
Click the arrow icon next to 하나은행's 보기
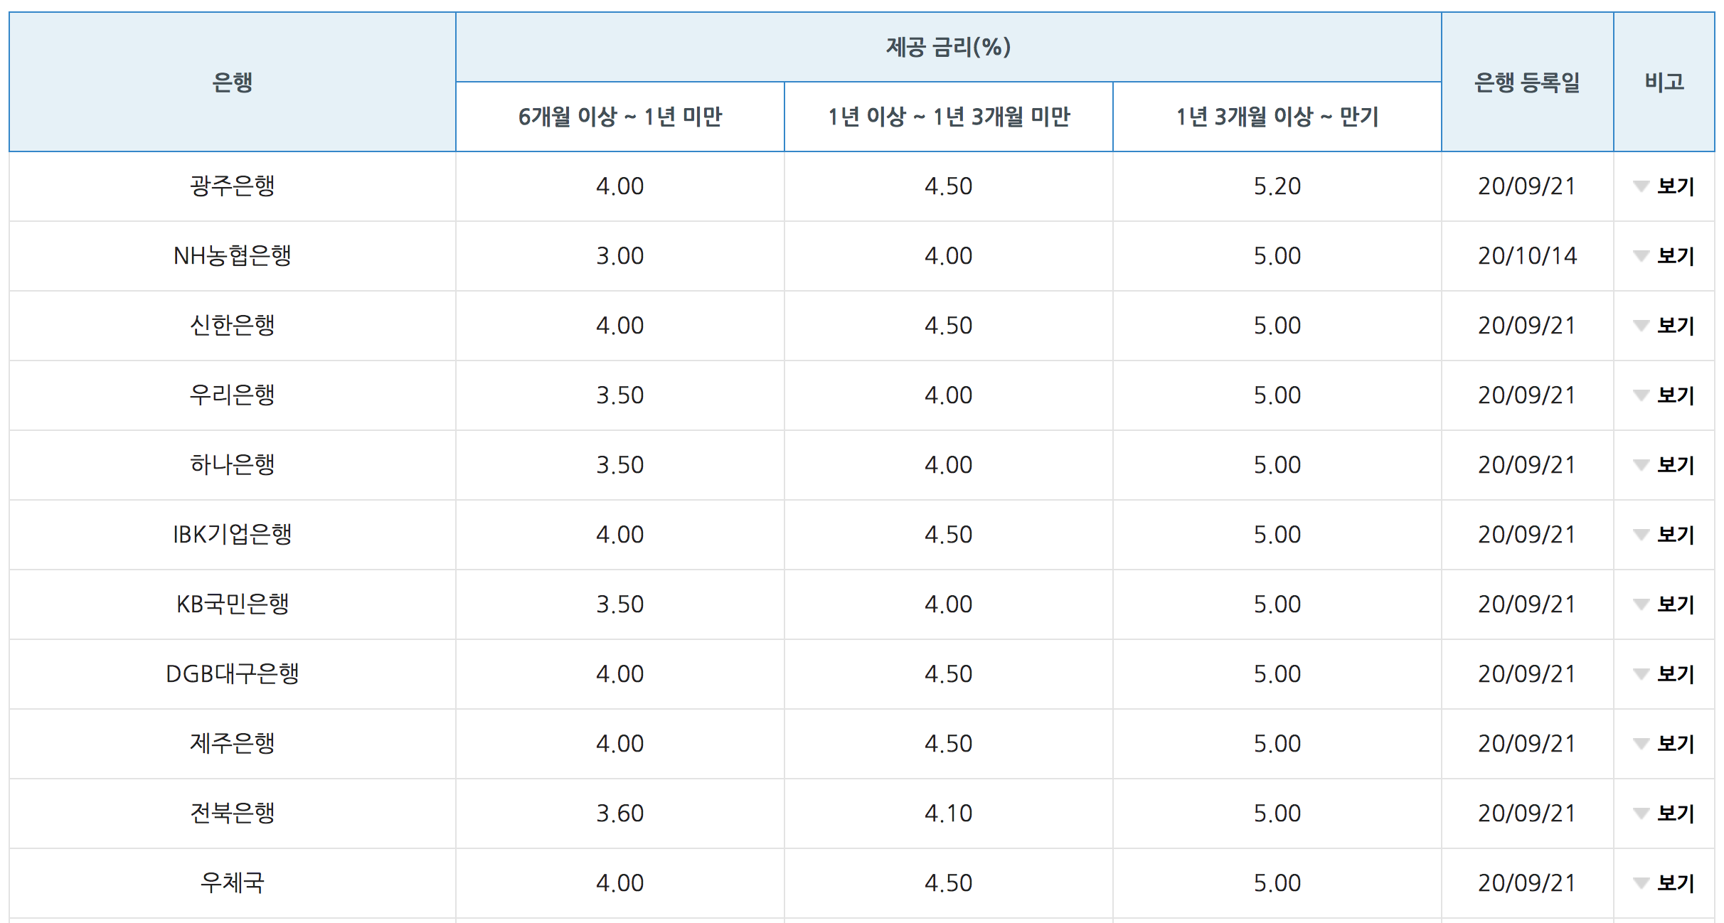[x=1641, y=465]
